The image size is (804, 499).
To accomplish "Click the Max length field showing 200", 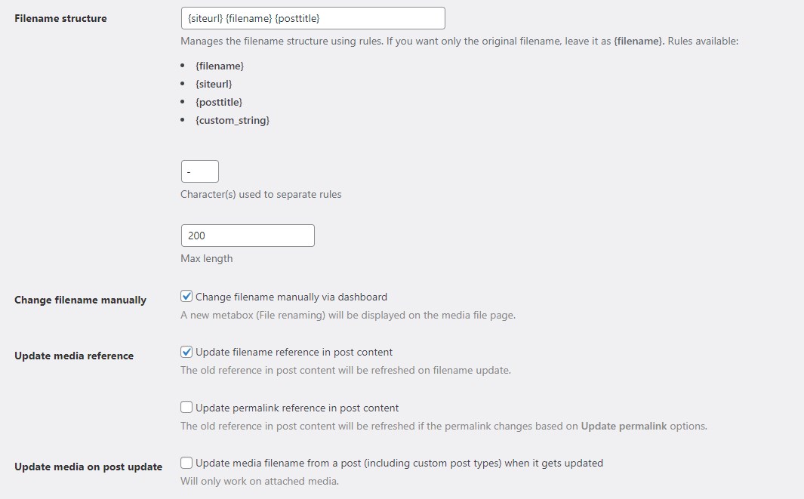I will click(x=248, y=236).
